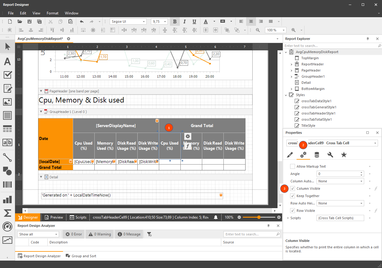This screenshot has height=268, width=382.
Task: Open Miscellaneous wrench tab in Properties
Action: pos(330,155)
